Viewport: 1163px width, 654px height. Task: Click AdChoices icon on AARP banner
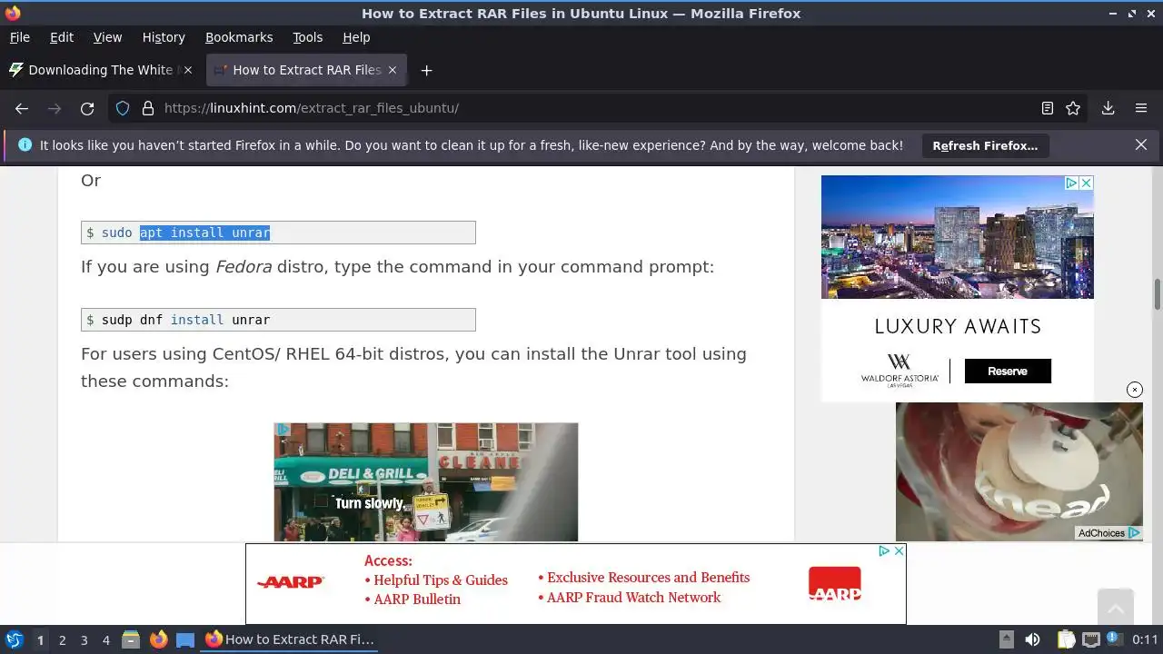tap(884, 550)
